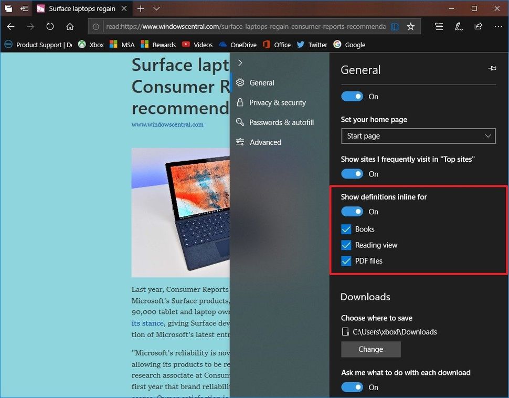Share this page
Viewport: 509px width, 398px height.
point(479,26)
